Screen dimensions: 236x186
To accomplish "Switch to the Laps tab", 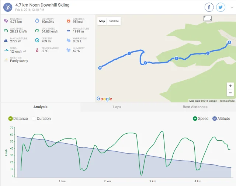I will (117, 107).
